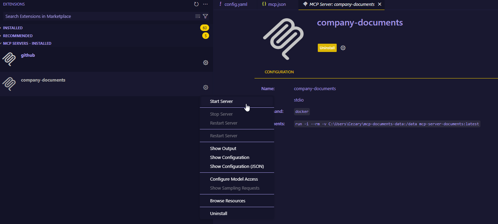The image size is (498, 224).
Task: Select Show Sampling Requests entry
Action: [x=237, y=188]
